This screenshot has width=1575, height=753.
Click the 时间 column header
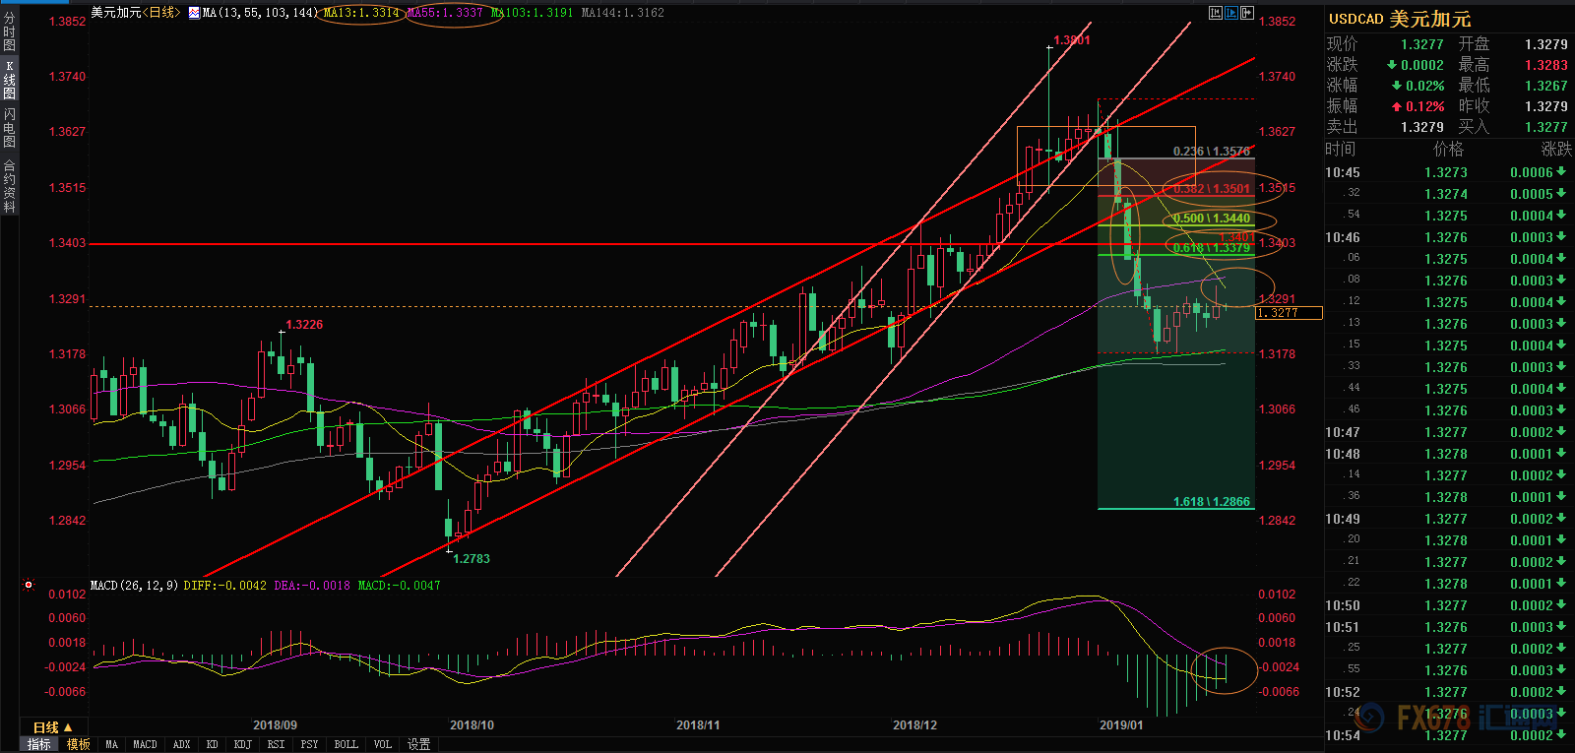(x=1340, y=149)
